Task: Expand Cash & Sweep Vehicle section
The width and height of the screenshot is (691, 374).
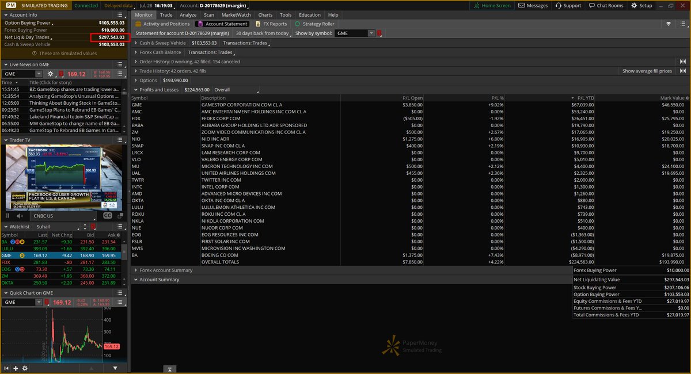Action: coord(136,43)
